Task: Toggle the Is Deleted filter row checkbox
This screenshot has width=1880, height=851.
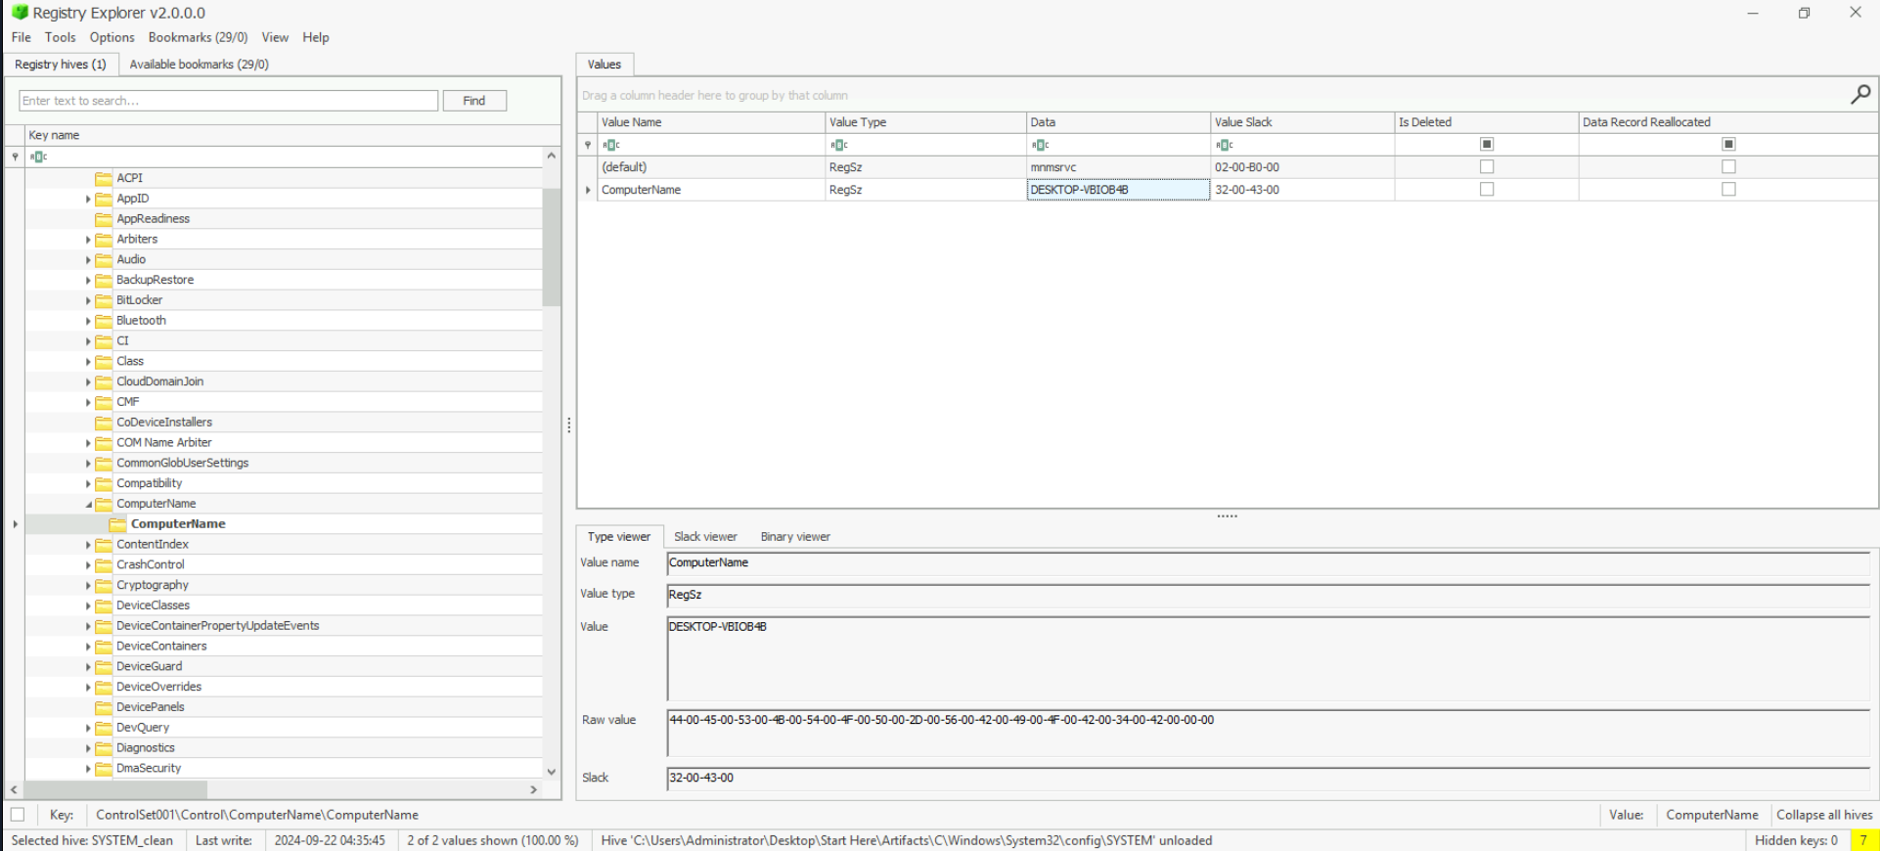Action: click(1487, 145)
